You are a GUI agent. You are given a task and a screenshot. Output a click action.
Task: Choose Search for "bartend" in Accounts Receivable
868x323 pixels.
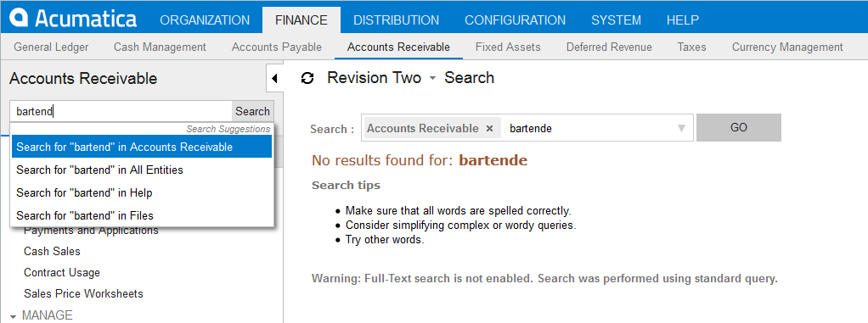[x=142, y=148]
